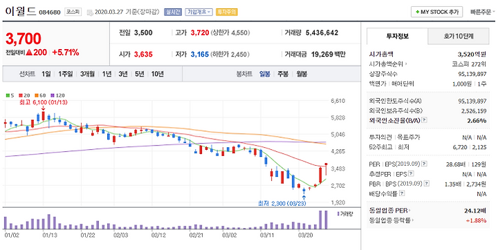Viewport: 498px width, 250px height.
Task: Select the 10년 line chart period
Action: pos(158,74)
